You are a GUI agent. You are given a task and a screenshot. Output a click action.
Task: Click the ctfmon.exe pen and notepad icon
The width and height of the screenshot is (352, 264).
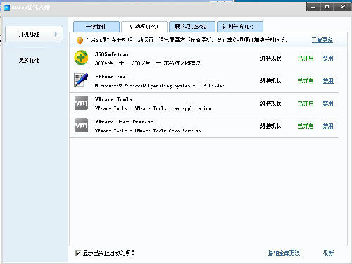(x=81, y=80)
